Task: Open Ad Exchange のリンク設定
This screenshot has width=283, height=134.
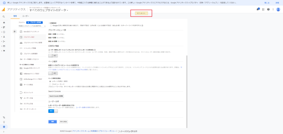Action: (x=33, y=79)
